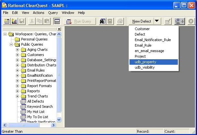197x135 pixels.
Task: Choose Email_Notification_Rule from the list
Action: (x=154, y=40)
